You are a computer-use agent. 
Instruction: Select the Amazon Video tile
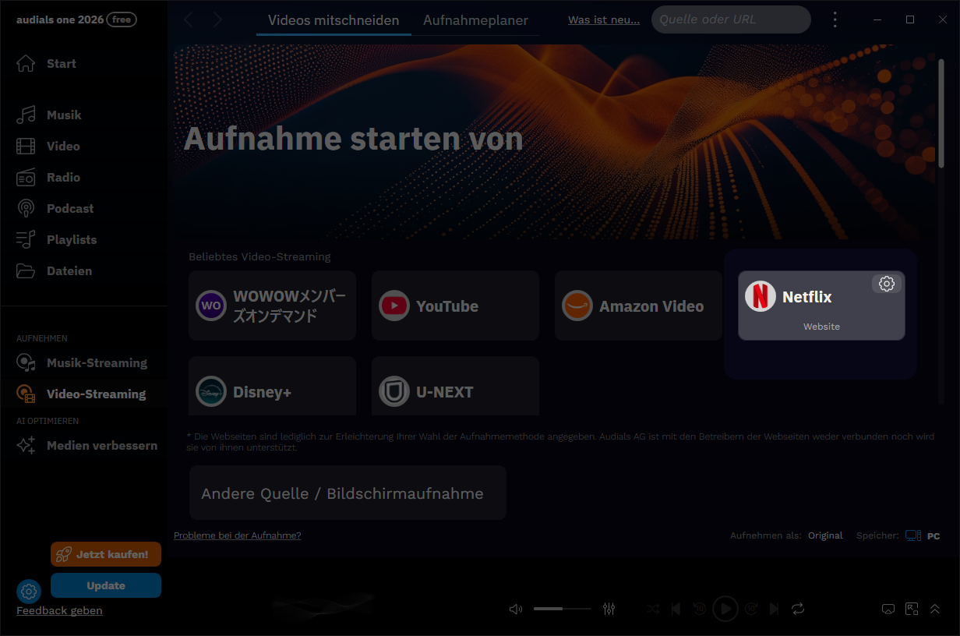638,306
